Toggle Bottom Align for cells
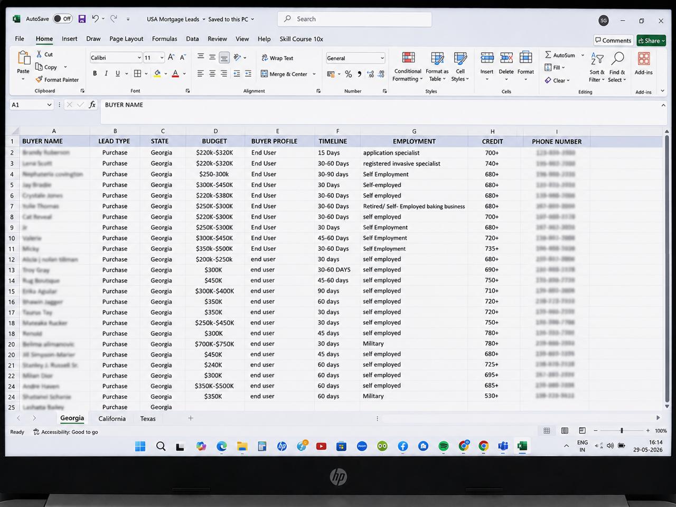Viewport: 676px width, 507px height. [224, 57]
